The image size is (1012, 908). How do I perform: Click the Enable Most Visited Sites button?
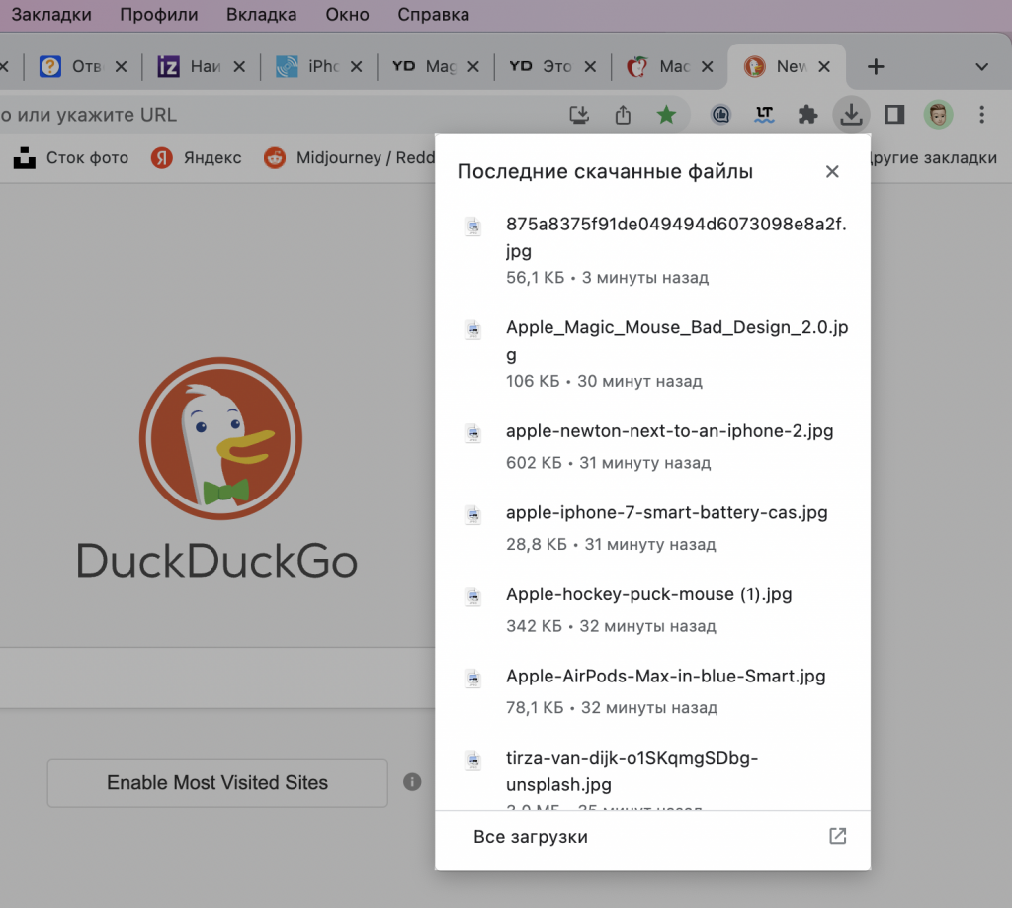click(x=216, y=782)
